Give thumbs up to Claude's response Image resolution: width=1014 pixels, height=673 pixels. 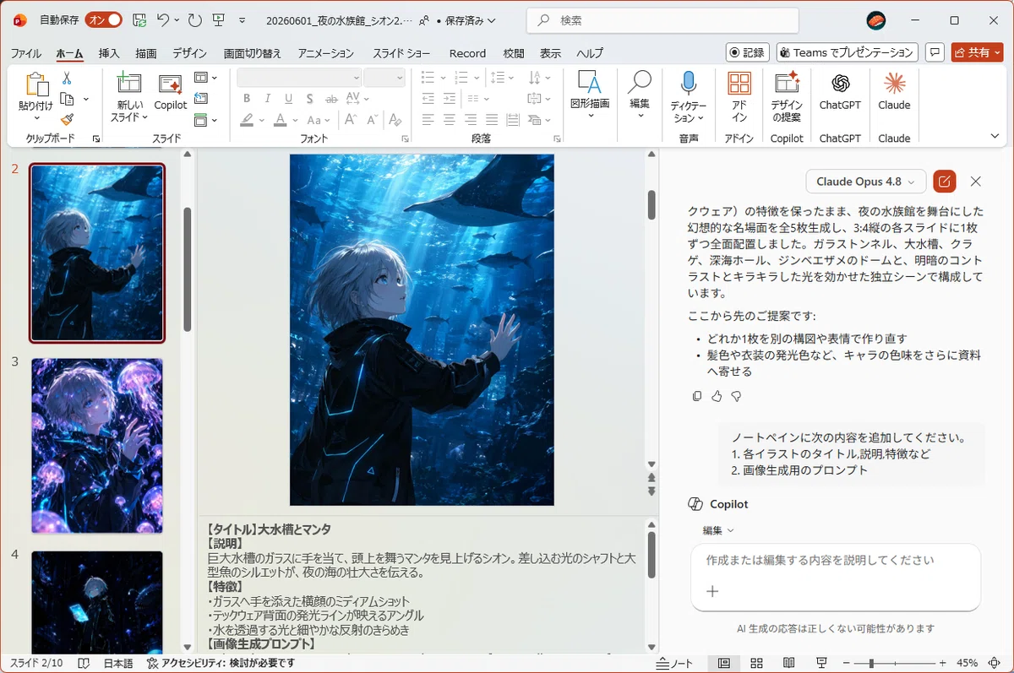point(717,396)
